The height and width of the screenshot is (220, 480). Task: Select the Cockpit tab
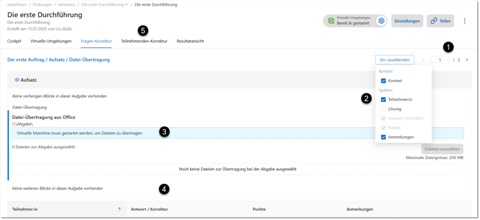click(14, 41)
